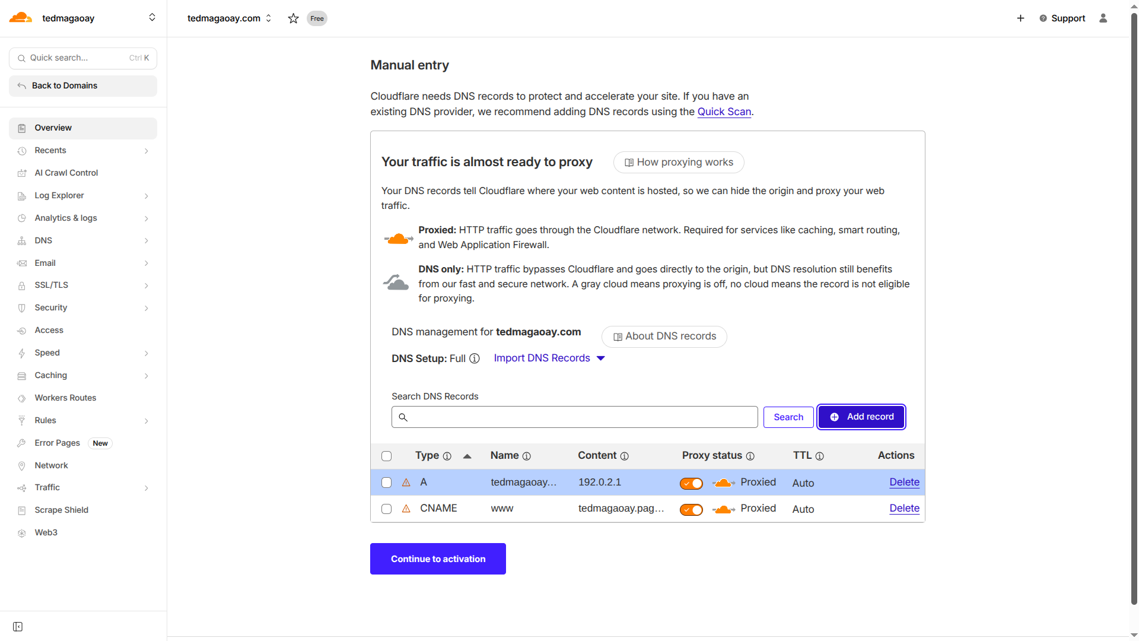
Task: Click the plus icon in top bar
Action: (1020, 18)
